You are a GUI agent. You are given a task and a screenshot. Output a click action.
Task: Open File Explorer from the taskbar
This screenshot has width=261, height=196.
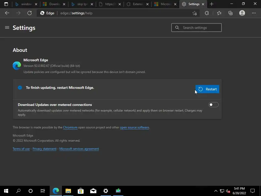68,191
